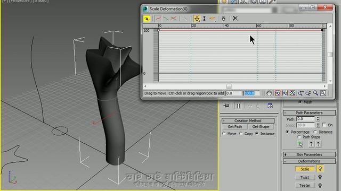
Task: Click the Delete Control Point icon
Action: click(224, 19)
